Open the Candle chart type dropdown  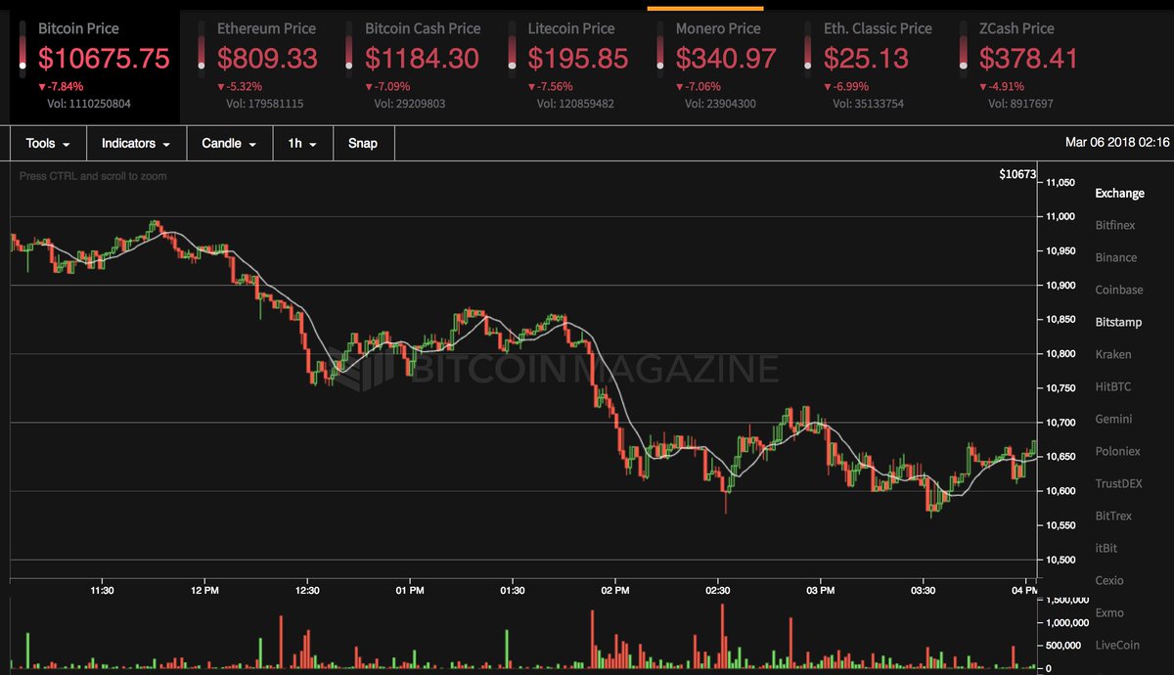click(x=230, y=143)
